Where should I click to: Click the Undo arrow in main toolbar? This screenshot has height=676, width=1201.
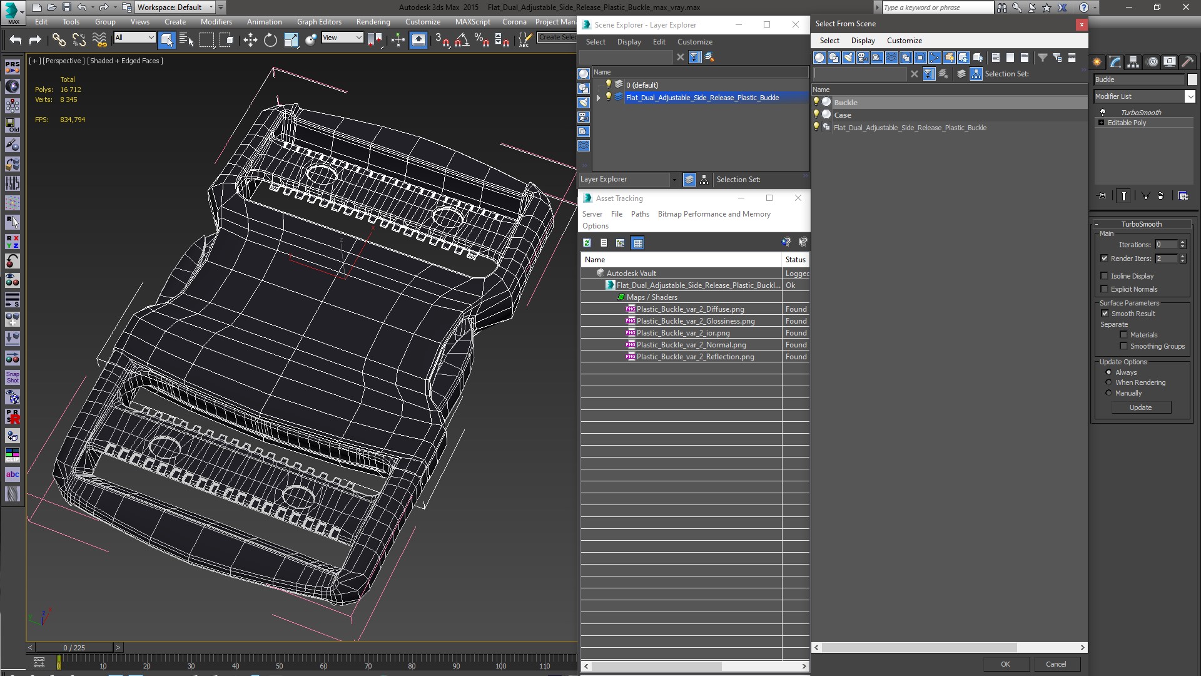coord(16,39)
